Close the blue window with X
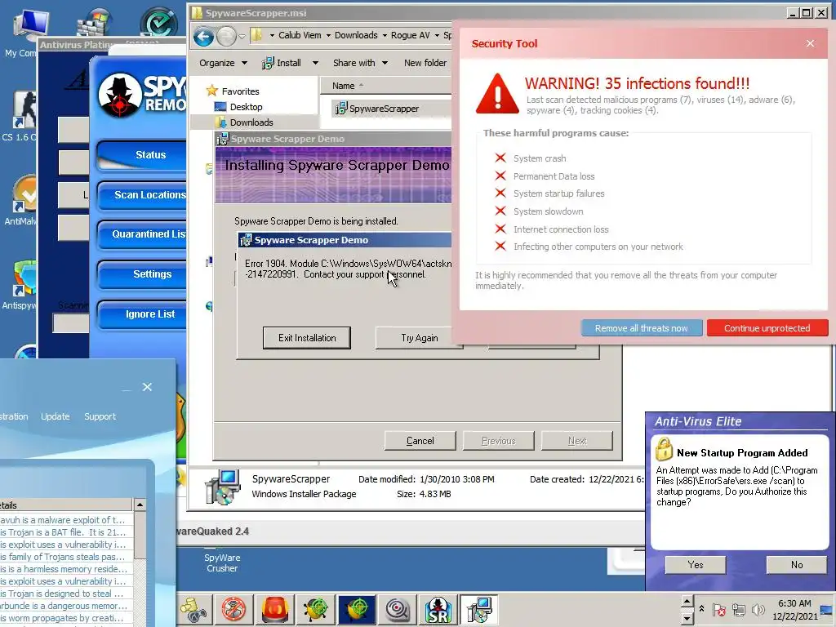 [147, 387]
